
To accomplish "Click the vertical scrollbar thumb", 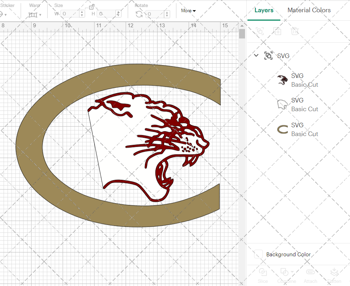I will pyautogui.click(x=242, y=34).
